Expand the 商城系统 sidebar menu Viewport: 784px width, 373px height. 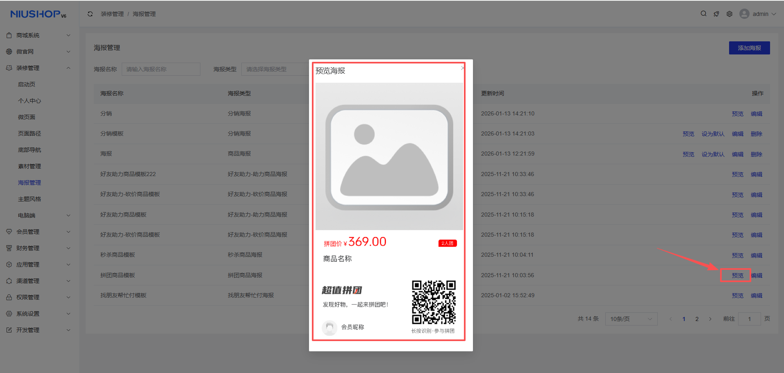point(38,35)
